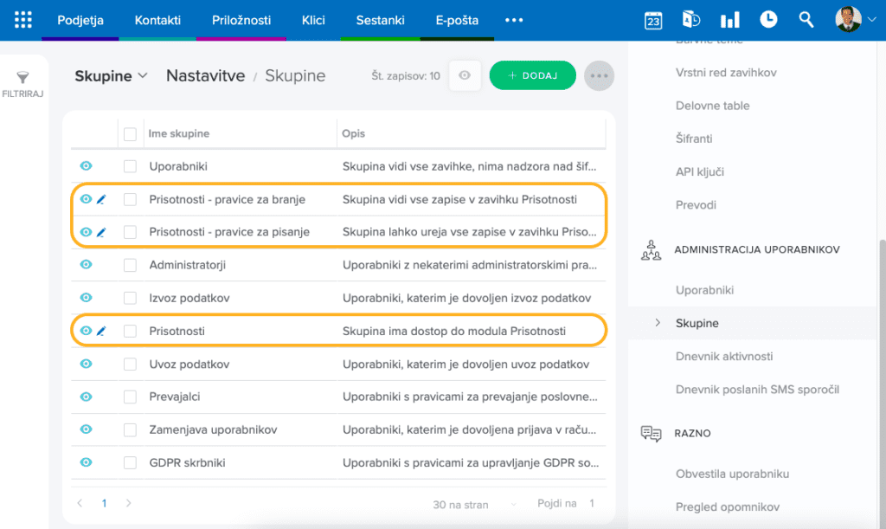The height and width of the screenshot is (529, 886).
Task: Click the user profile avatar
Action: [848, 19]
